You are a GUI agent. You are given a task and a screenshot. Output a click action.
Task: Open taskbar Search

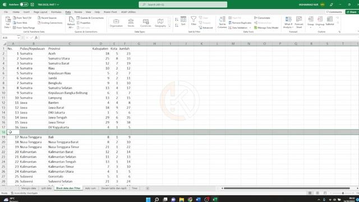(157, 200)
